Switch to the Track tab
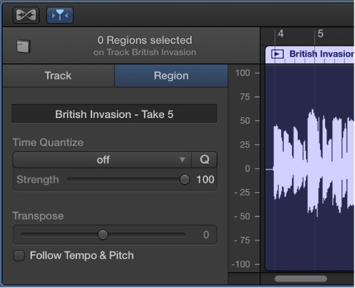Viewport: 355px width, 288px height. click(59, 75)
